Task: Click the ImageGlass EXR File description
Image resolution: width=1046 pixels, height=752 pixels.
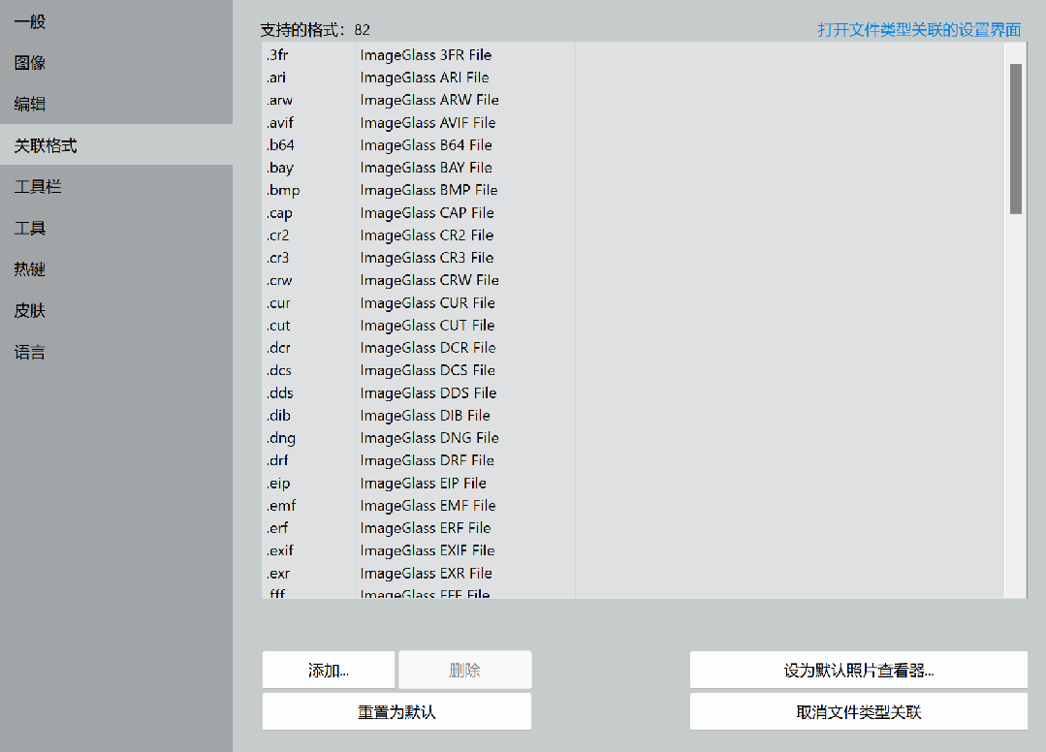Action: click(x=427, y=574)
